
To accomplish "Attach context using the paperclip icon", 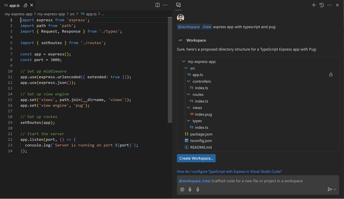I will (x=190, y=189).
